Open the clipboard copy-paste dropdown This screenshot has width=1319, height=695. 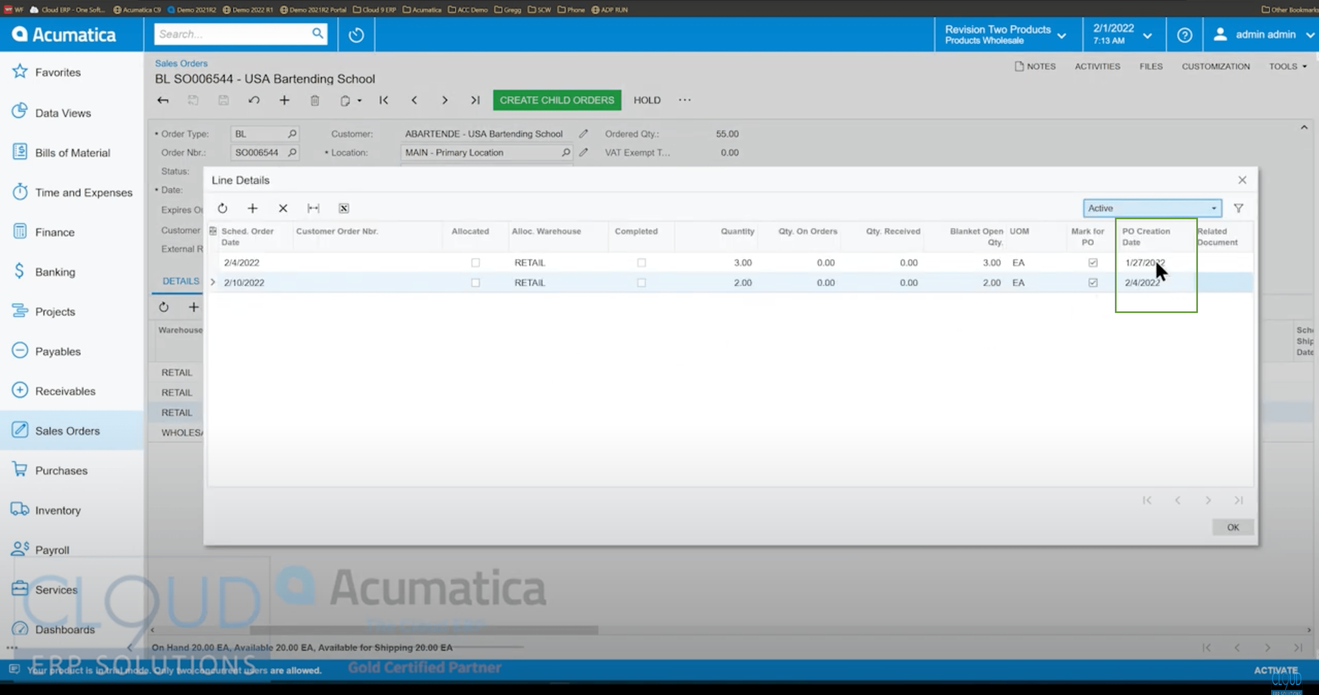point(350,100)
